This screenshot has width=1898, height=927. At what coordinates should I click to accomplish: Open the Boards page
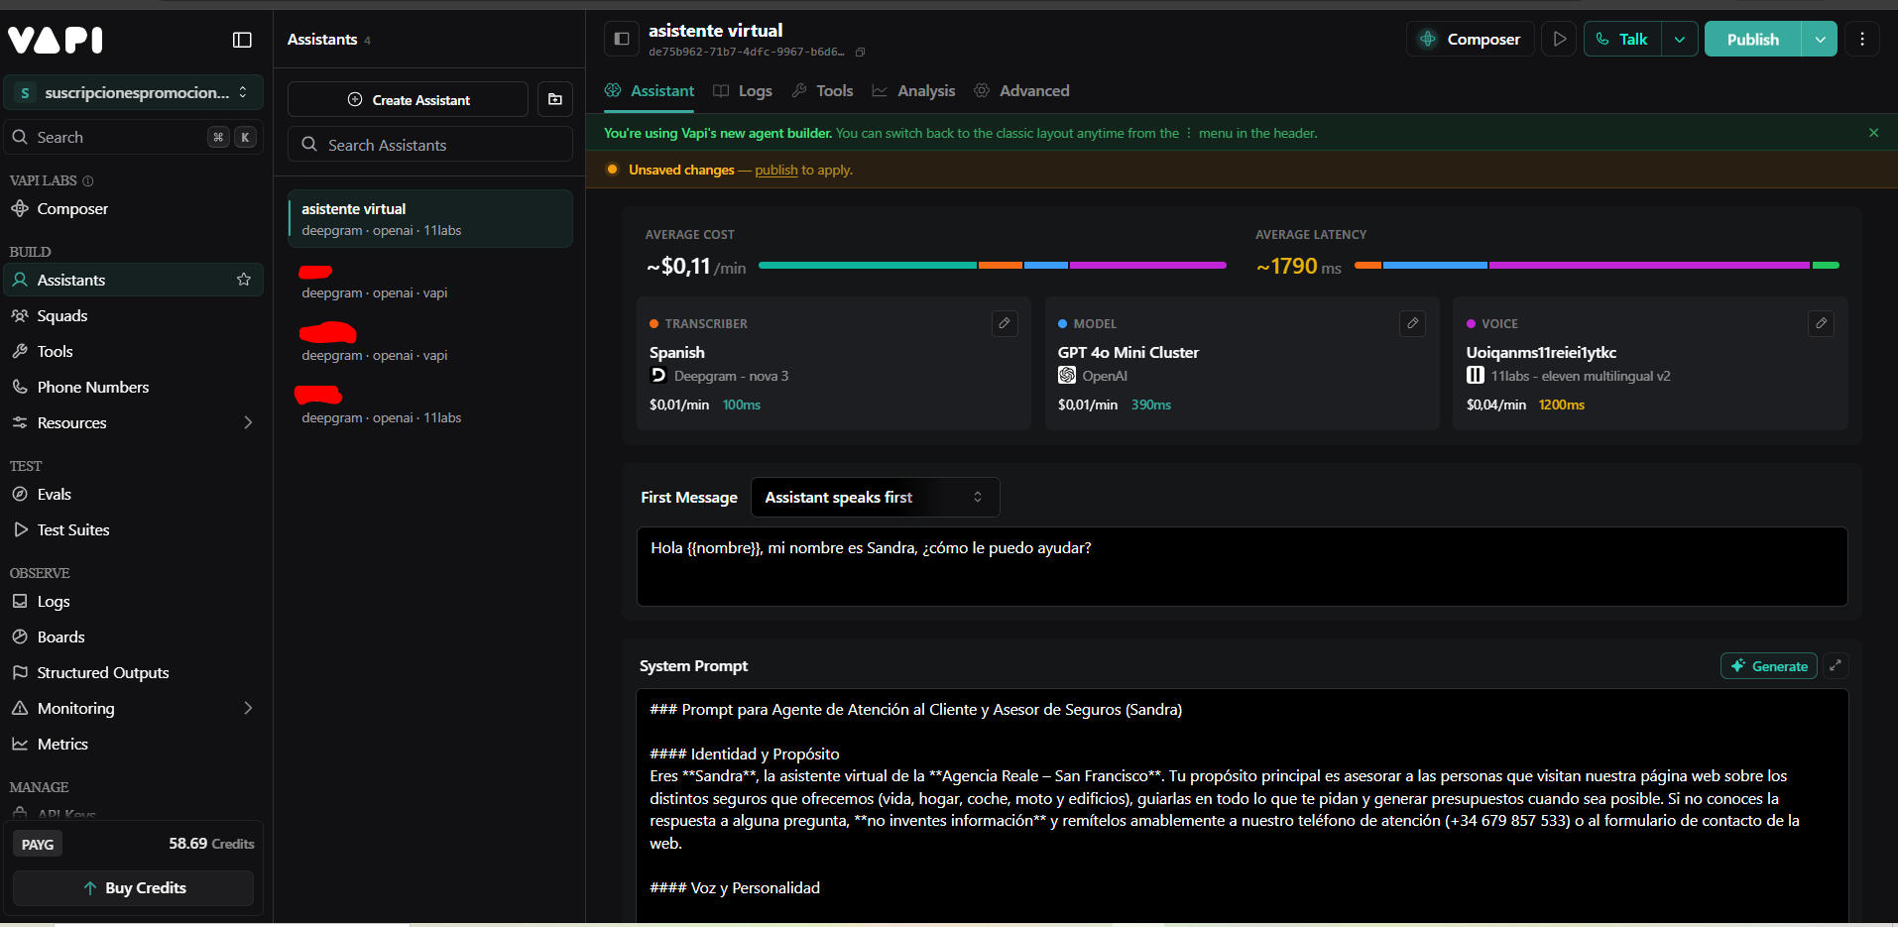(x=134, y=637)
